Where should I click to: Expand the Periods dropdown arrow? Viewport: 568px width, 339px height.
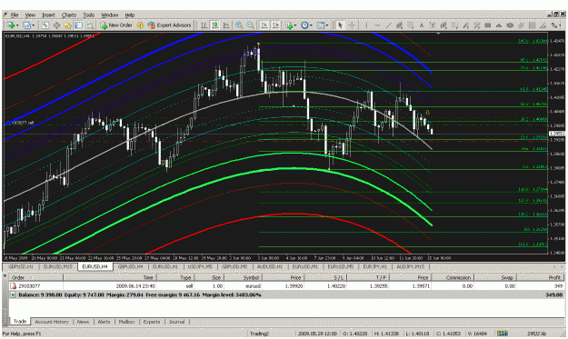click(x=311, y=25)
